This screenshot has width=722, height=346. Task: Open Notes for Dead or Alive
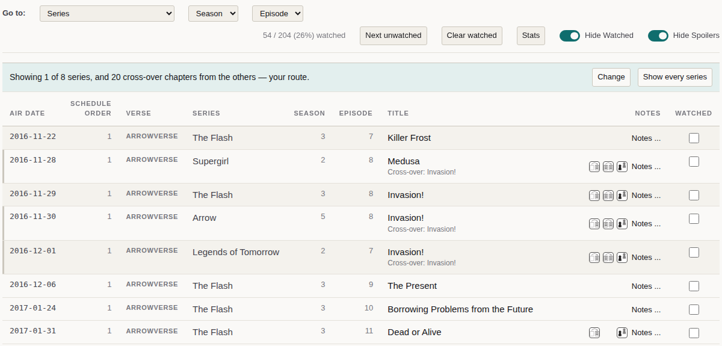click(646, 333)
